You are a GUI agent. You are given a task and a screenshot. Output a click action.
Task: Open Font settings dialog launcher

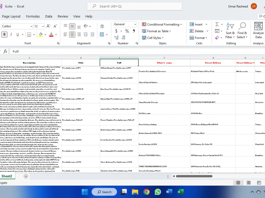(58, 44)
